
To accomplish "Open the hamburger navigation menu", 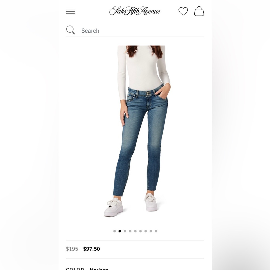I will click(70, 11).
